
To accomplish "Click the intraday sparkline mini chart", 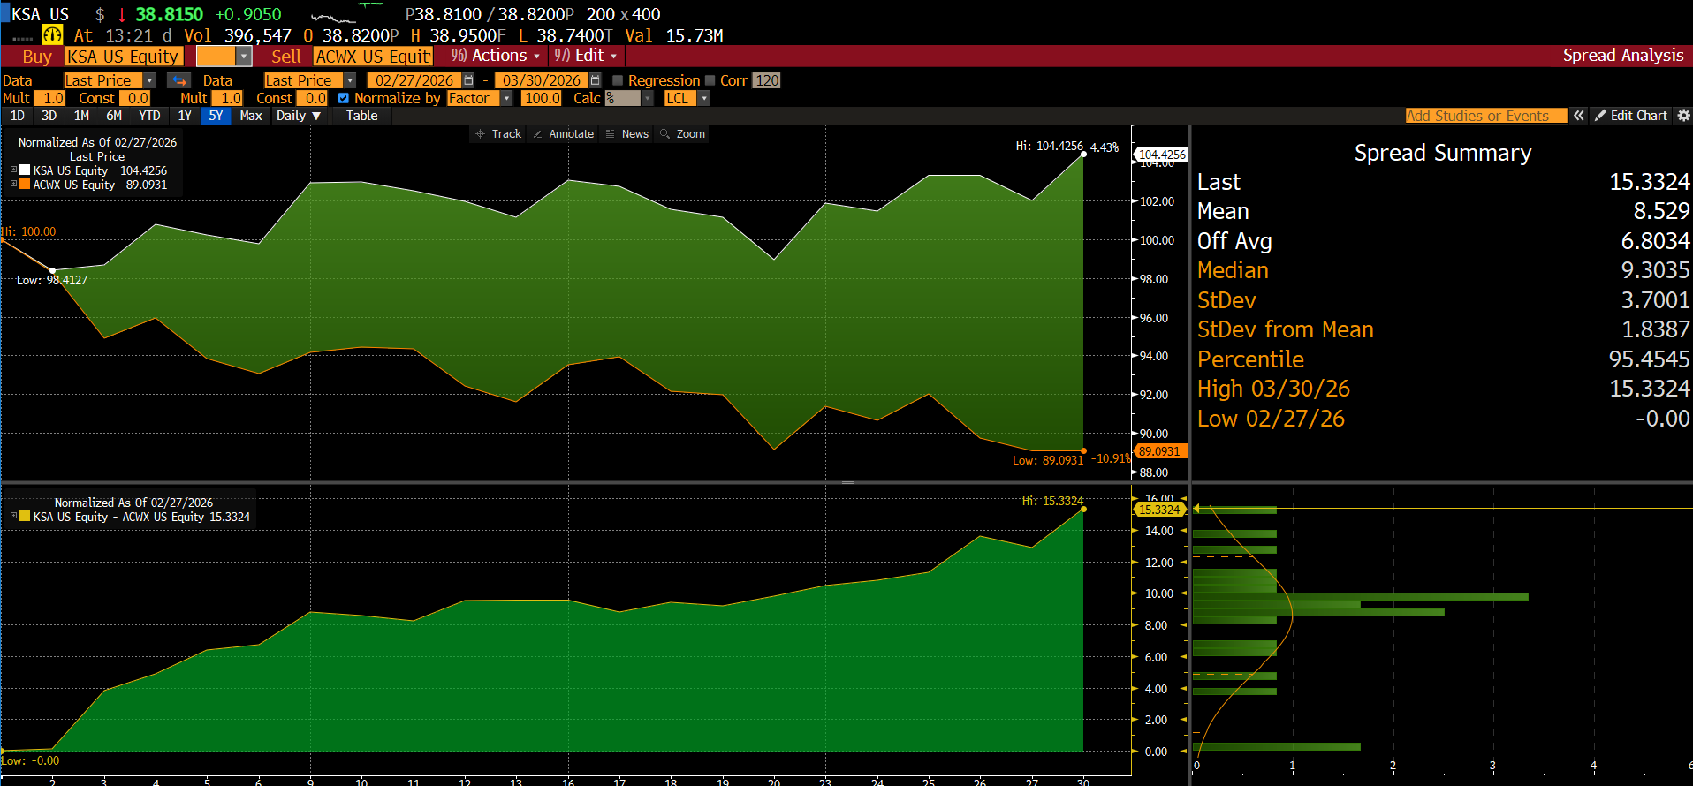I will [x=345, y=14].
